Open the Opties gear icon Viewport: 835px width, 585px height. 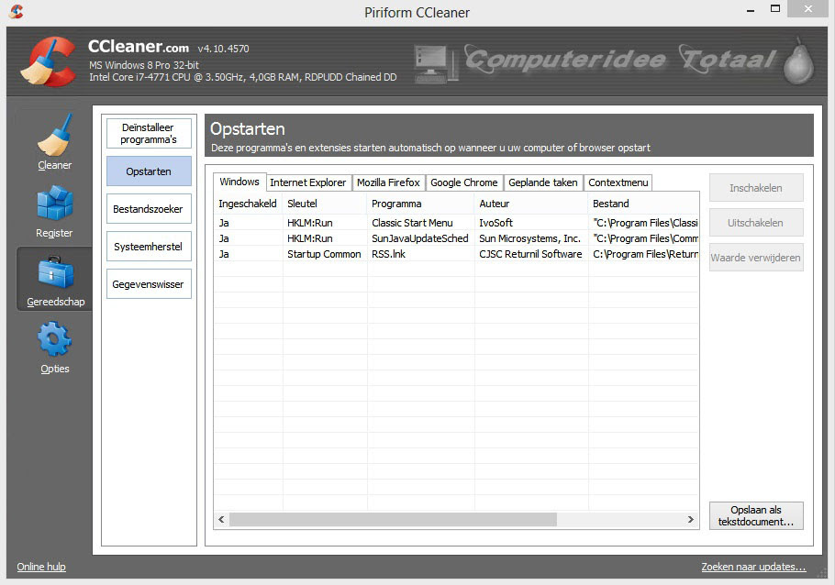[54, 339]
